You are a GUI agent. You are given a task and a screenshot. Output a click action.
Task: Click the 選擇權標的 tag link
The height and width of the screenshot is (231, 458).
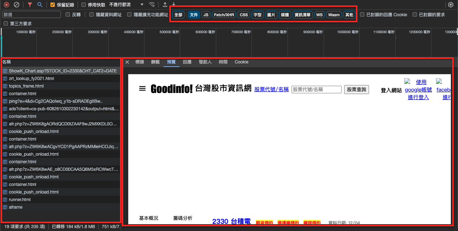288,223
